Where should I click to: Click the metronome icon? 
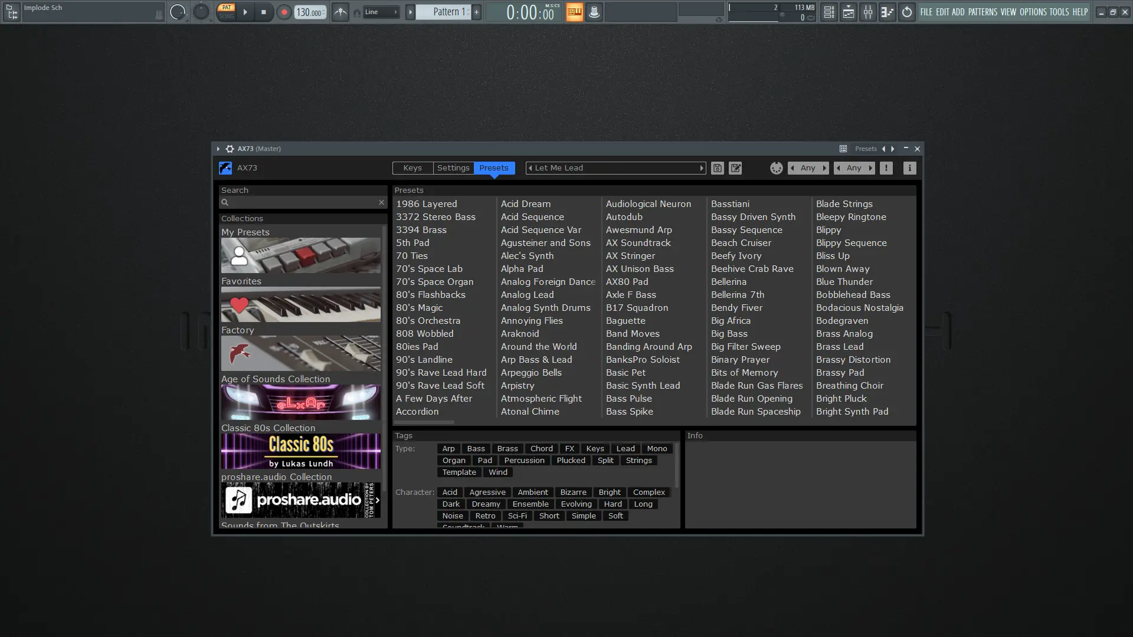pos(340,12)
